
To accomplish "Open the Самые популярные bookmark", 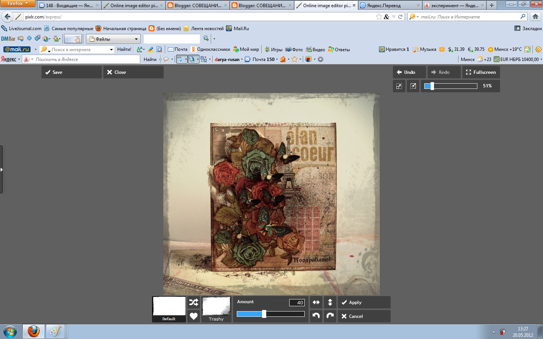I will point(69,28).
